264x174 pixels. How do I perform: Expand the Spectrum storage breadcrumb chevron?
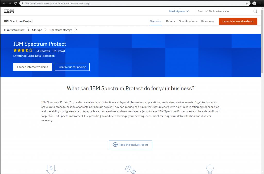[76, 30]
